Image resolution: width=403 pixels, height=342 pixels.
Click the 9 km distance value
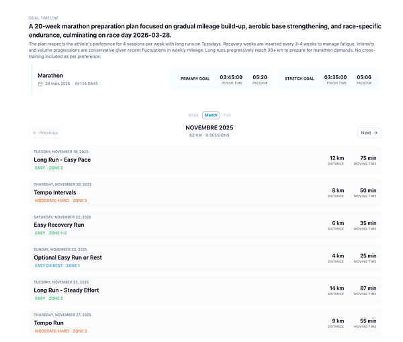pyautogui.click(x=338, y=321)
